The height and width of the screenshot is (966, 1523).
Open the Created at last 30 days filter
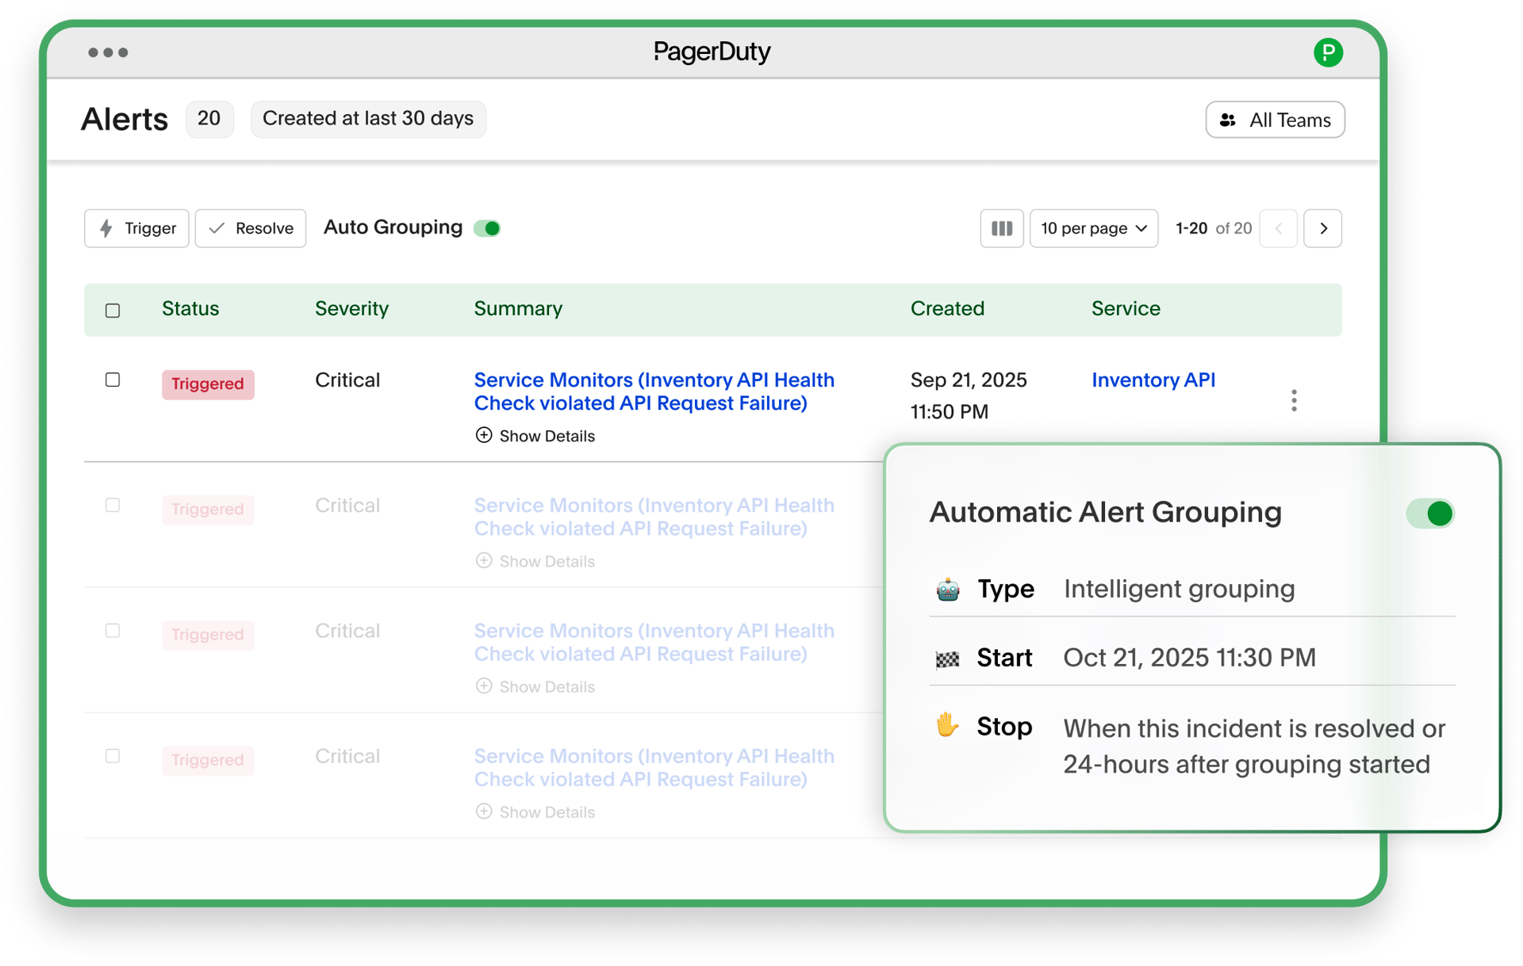tap(368, 119)
